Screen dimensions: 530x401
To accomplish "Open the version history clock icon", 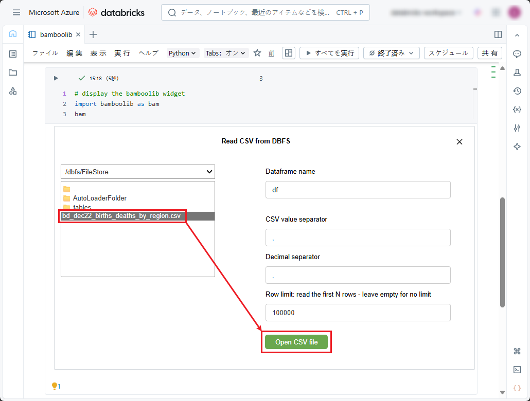I will [x=517, y=91].
